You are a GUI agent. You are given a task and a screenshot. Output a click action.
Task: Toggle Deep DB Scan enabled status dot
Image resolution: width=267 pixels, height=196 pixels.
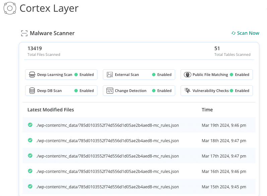pos(76,91)
